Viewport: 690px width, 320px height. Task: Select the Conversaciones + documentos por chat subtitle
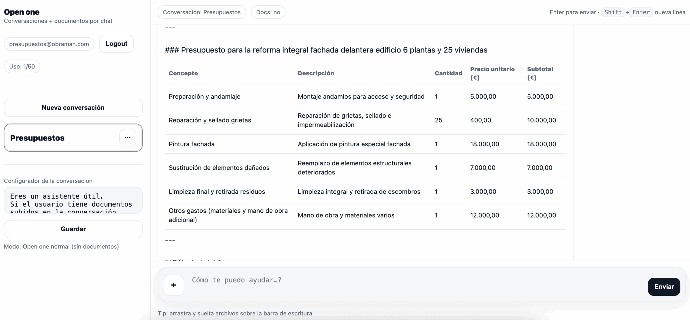coord(58,21)
